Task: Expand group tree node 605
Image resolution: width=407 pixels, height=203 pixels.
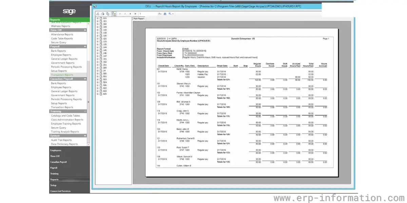Action: click(97, 94)
